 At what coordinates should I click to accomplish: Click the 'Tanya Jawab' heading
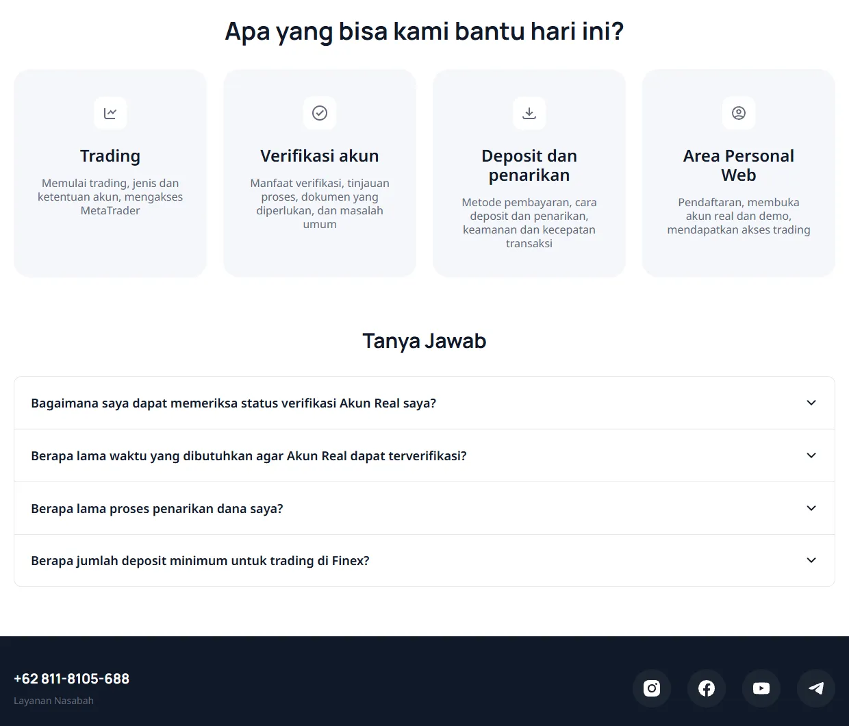(424, 341)
